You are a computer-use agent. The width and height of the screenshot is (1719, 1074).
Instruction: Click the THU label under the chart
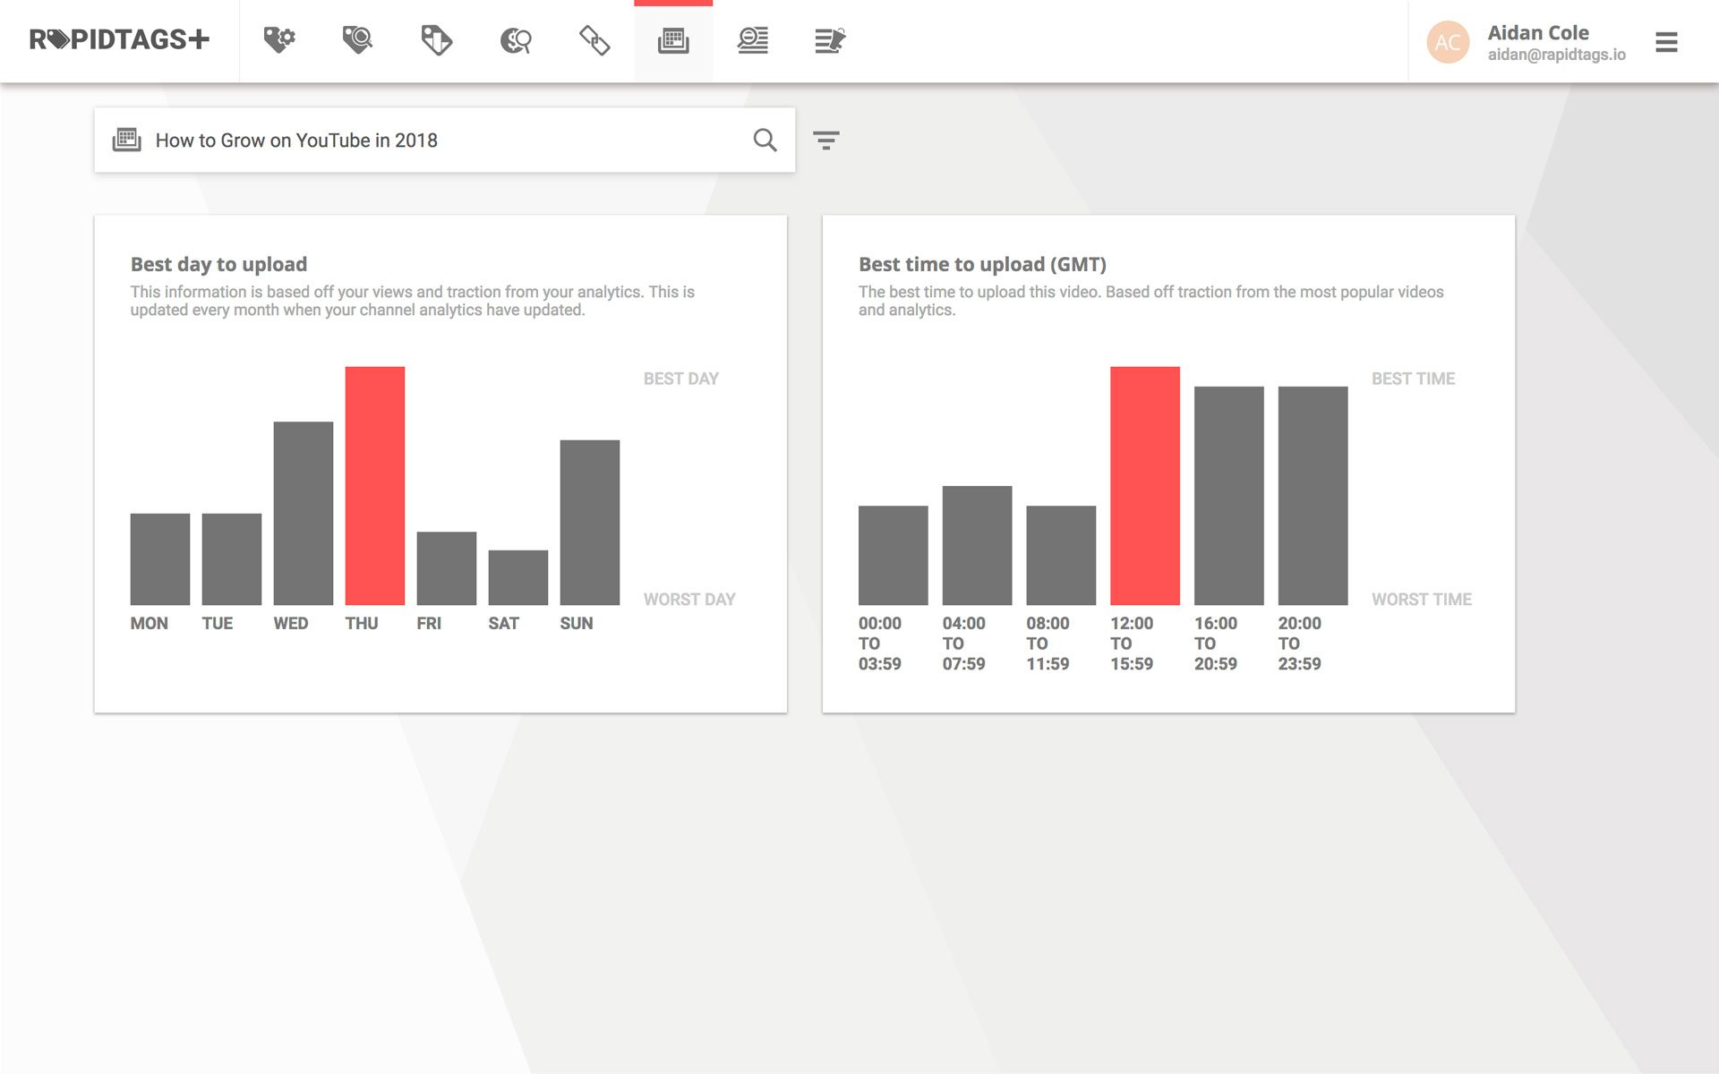pos(362,624)
